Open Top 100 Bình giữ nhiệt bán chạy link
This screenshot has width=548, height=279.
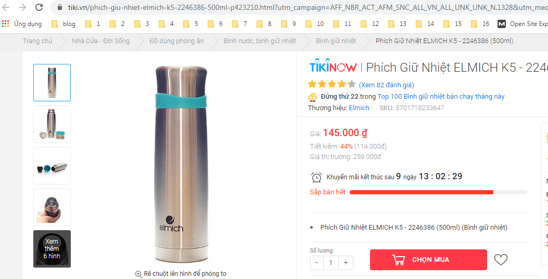[x=441, y=96]
